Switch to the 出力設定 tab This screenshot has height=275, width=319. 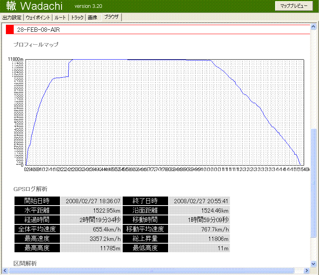click(12, 18)
